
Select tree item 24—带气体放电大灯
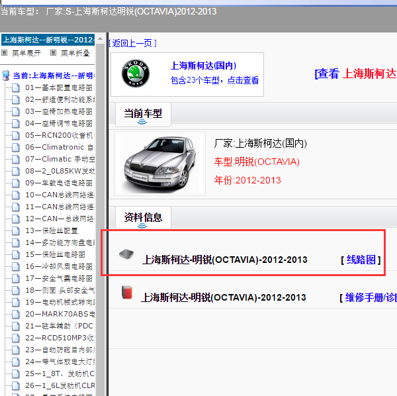[60, 362]
